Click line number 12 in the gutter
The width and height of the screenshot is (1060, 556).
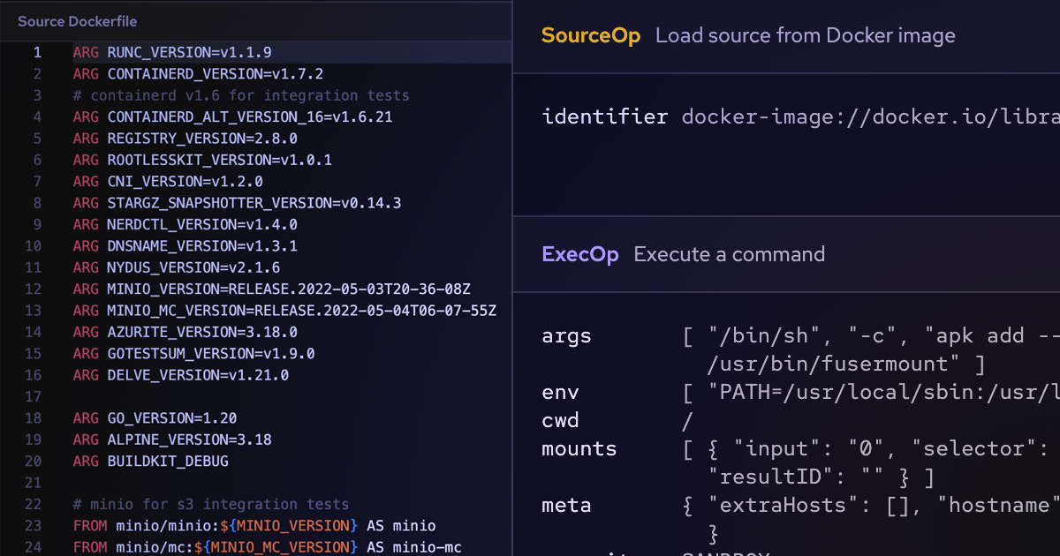pos(34,289)
